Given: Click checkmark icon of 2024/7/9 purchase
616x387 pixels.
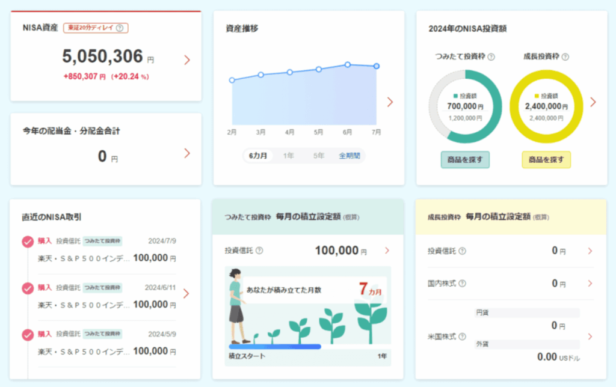Looking at the screenshot, I should click(x=28, y=242).
